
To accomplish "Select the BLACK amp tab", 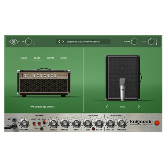I will [x=64, y=58].
